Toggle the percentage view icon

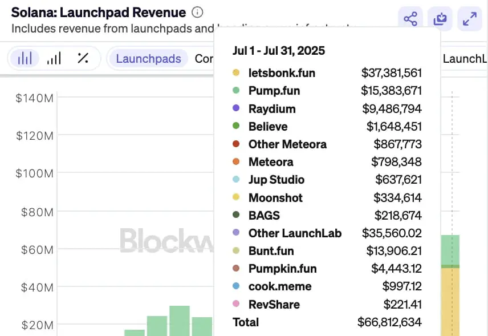click(83, 58)
